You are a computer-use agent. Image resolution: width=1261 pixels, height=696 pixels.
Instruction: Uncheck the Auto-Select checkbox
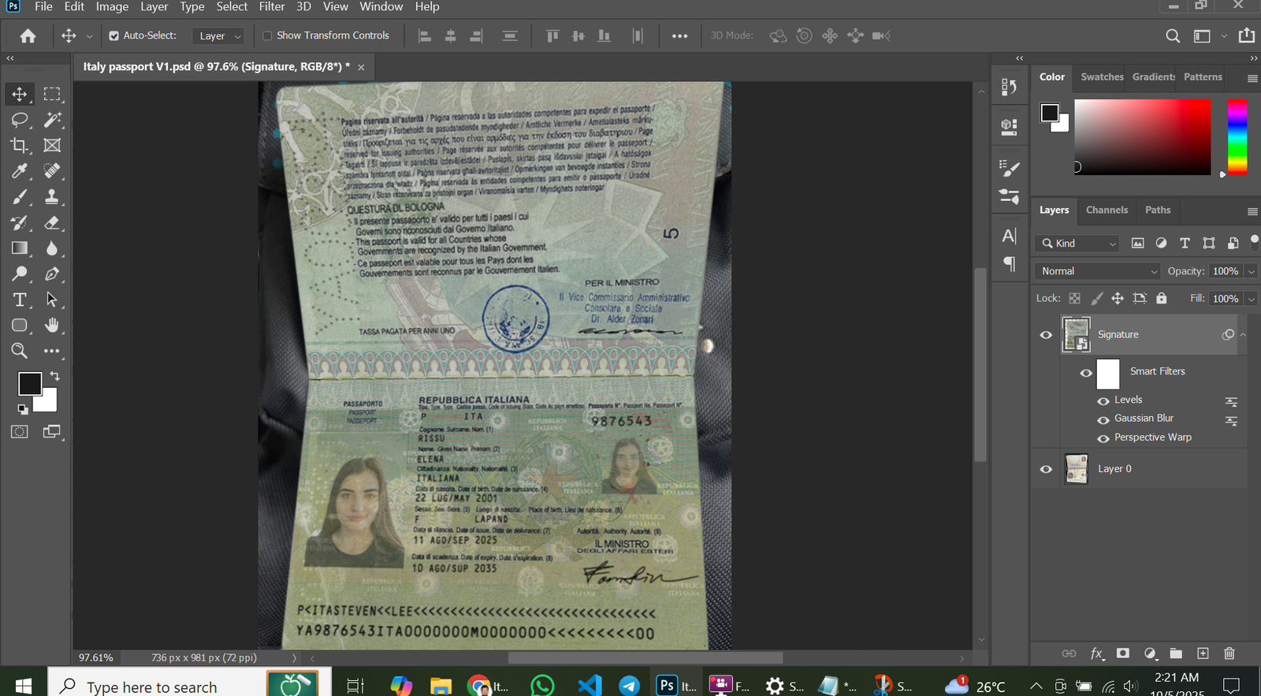(x=114, y=35)
